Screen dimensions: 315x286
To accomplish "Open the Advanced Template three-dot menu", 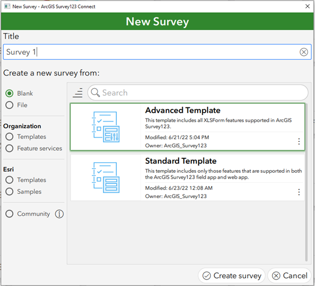I will pyautogui.click(x=299, y=141).
